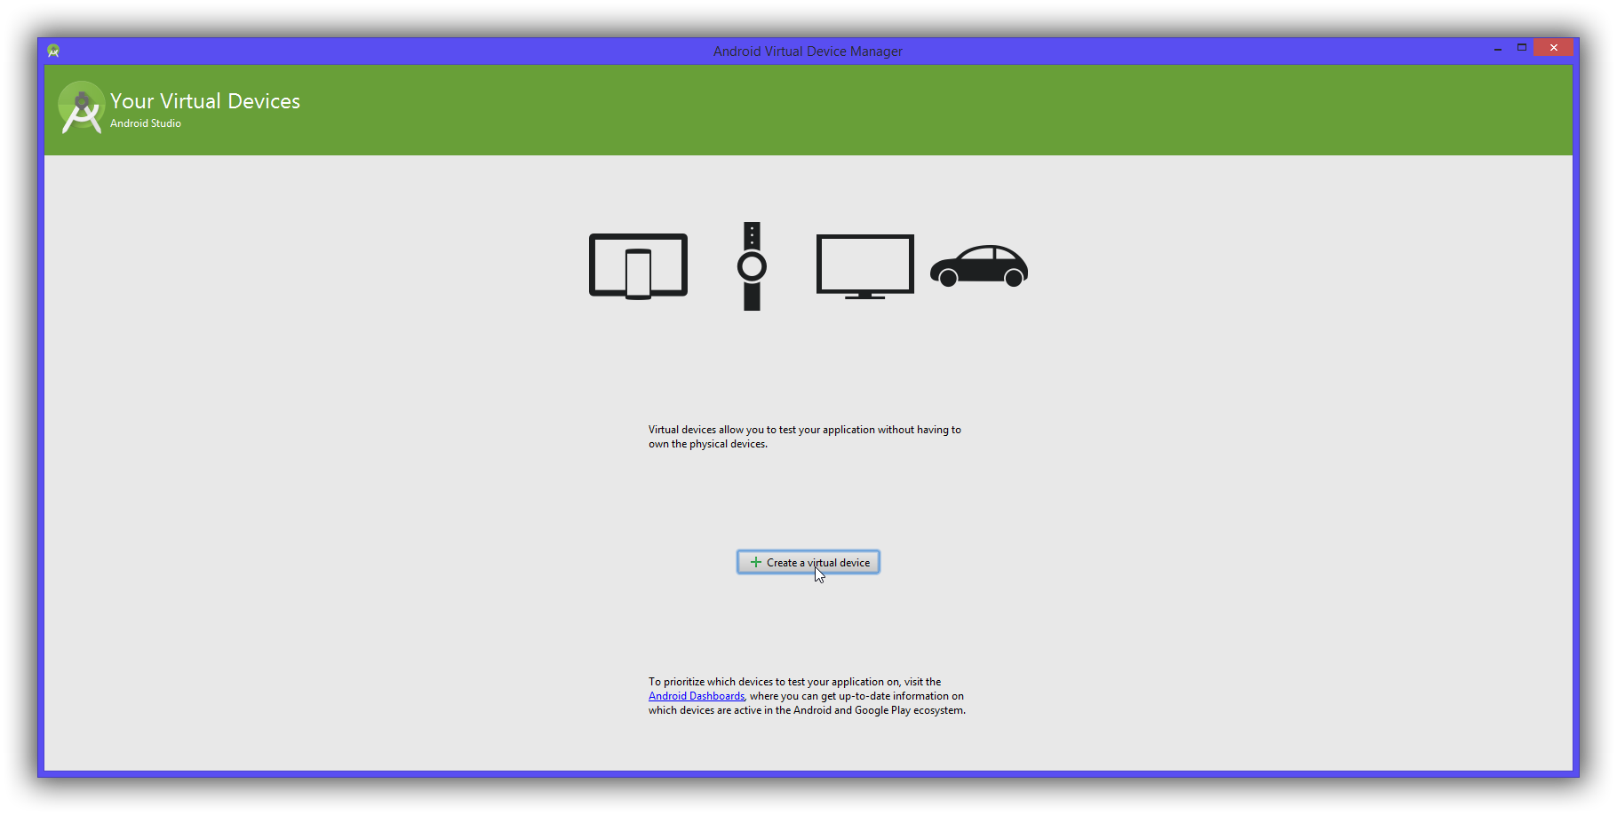Click the text starting 'To prioritize which devices'

coord(807,696)
